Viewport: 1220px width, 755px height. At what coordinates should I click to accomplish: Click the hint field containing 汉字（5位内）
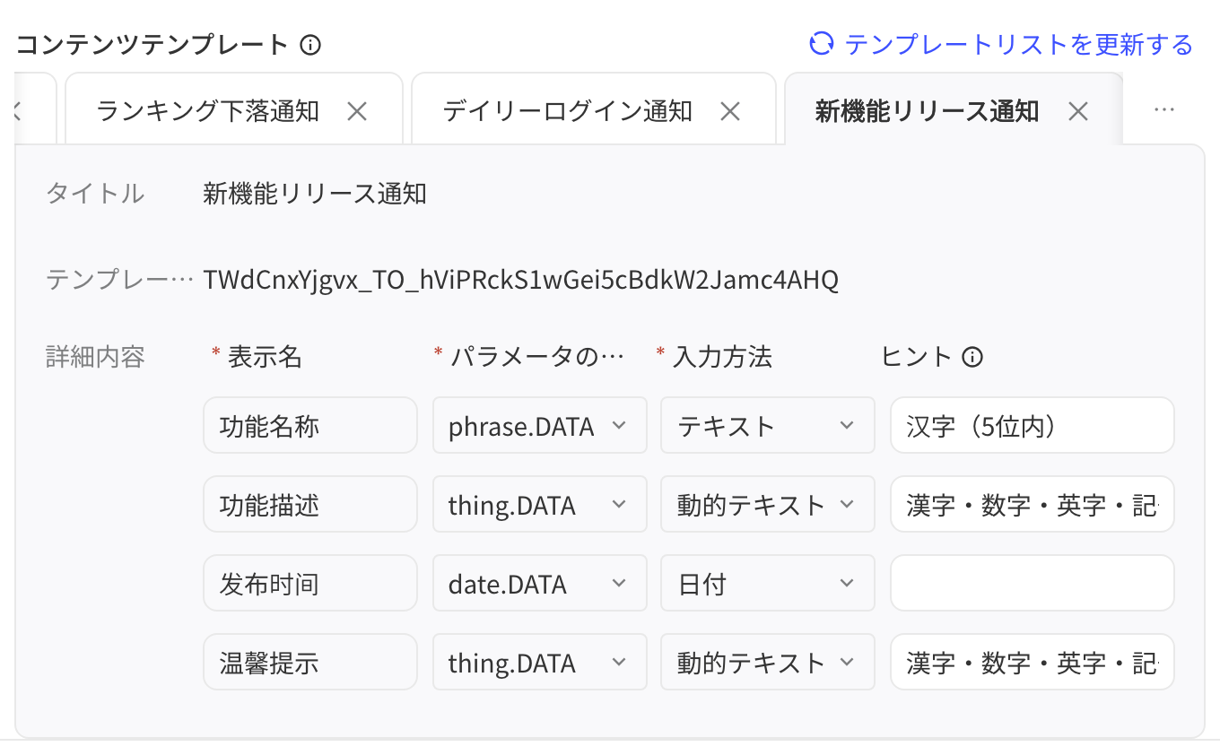point(1033,426)
